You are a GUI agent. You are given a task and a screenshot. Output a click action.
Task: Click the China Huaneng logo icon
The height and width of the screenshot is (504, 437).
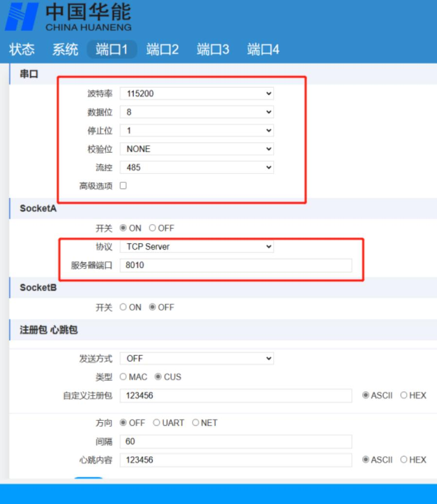(22, 17)
